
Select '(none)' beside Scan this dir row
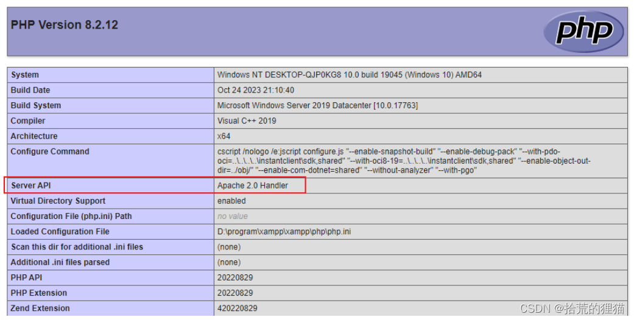(x=229, y=247)
